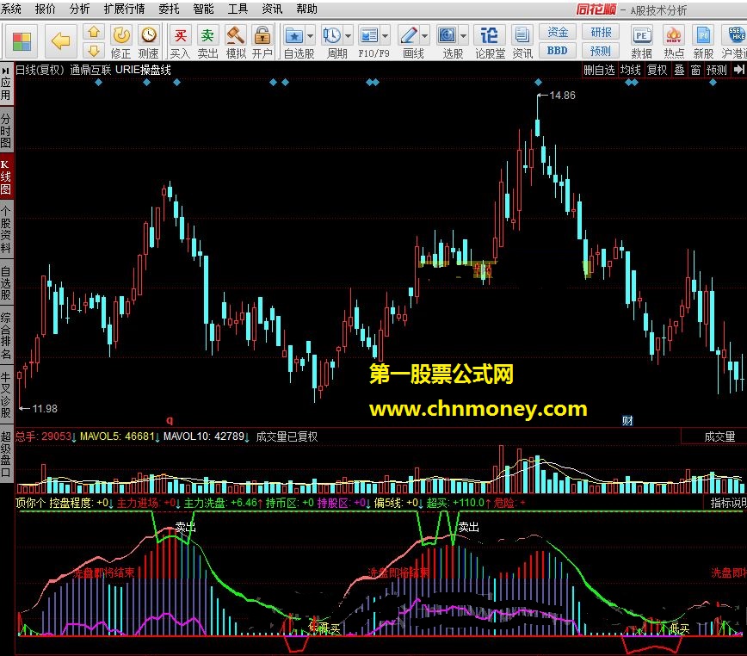747x656 pixels.
Task: Open the 系统 menu
Action: (11, 9)
